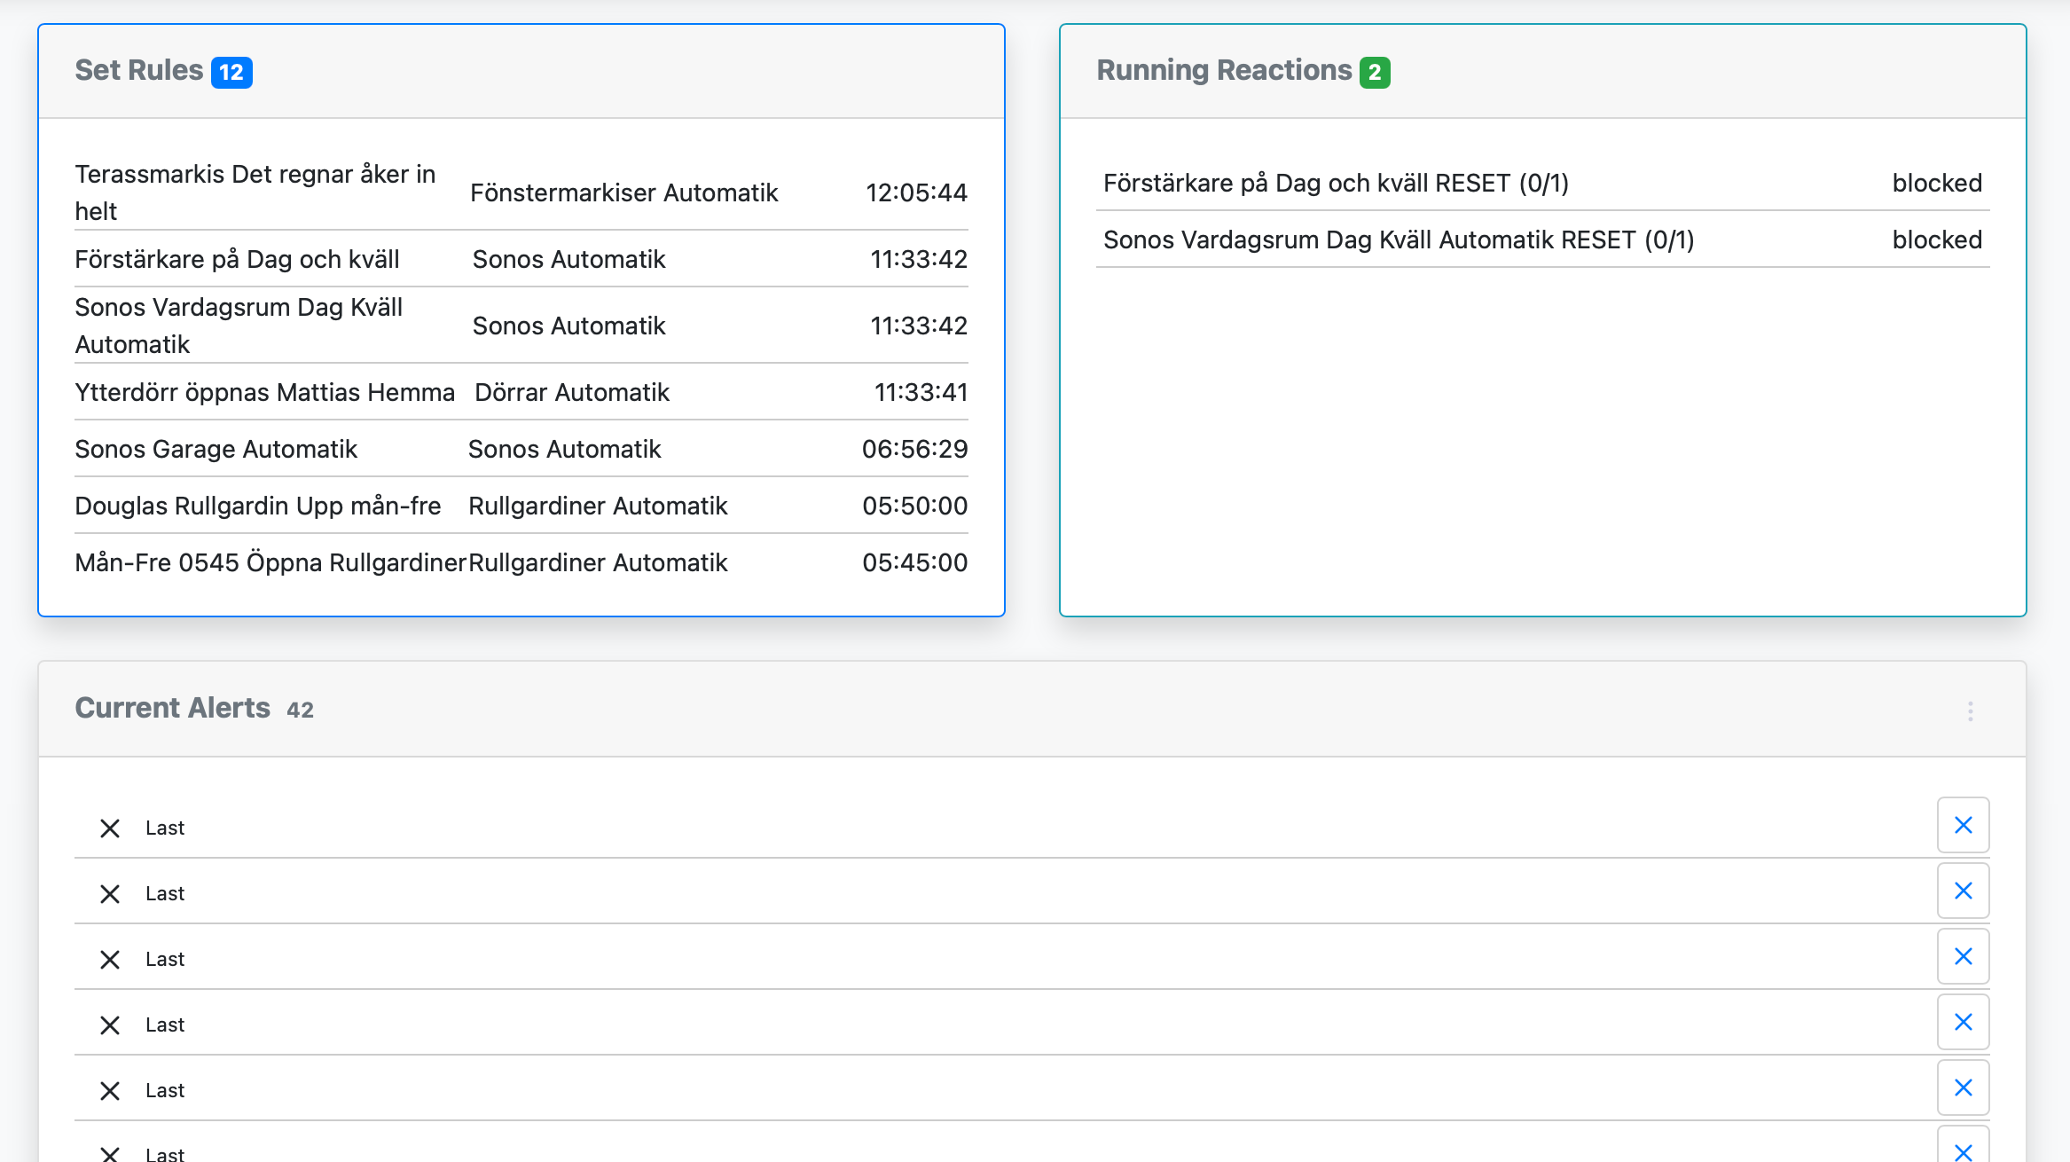
Task: Open the Set Rules panel heading
Action: tap(139, 70)
